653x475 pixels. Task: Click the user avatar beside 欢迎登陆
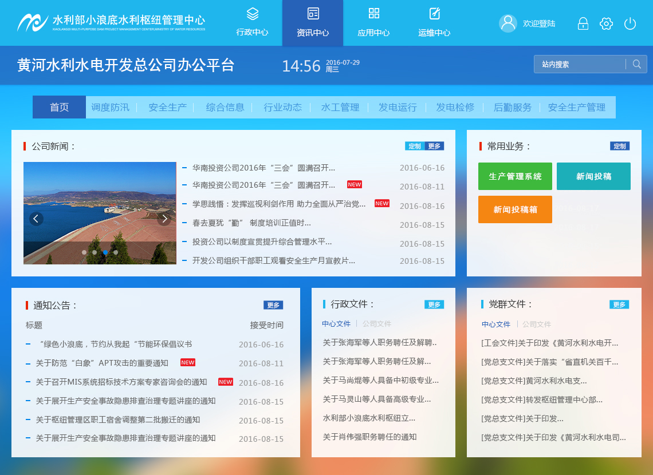508,23
